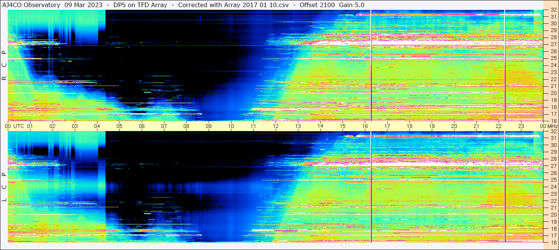Click the 25 MHz tick on upper frequency axis
Screen dimensions: 559x250
553,58
